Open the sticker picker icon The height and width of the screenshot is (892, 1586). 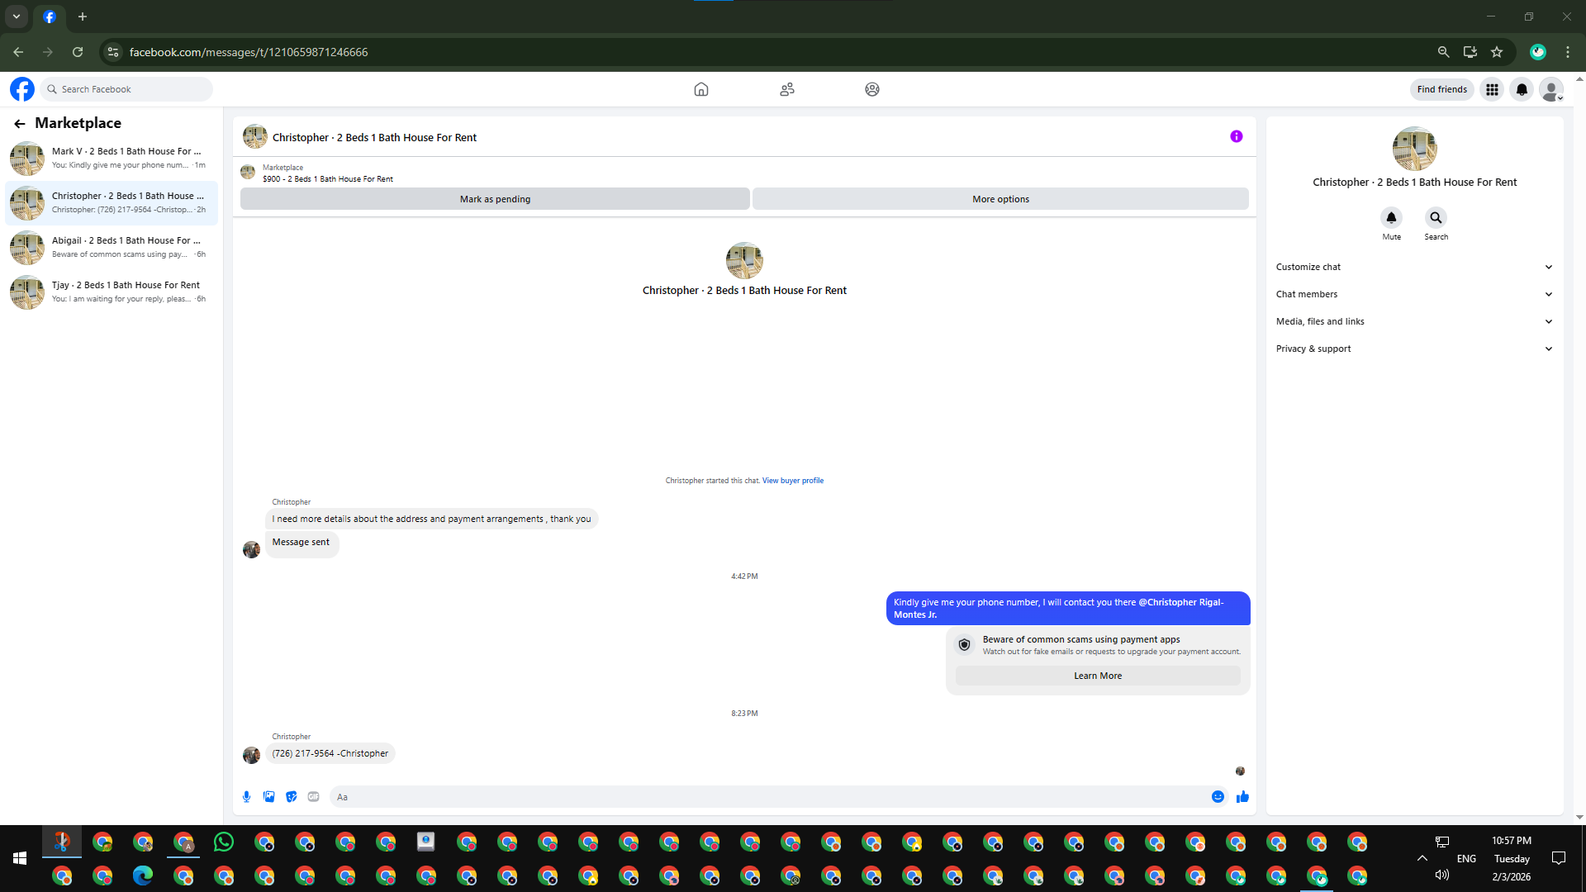(291, 797)
